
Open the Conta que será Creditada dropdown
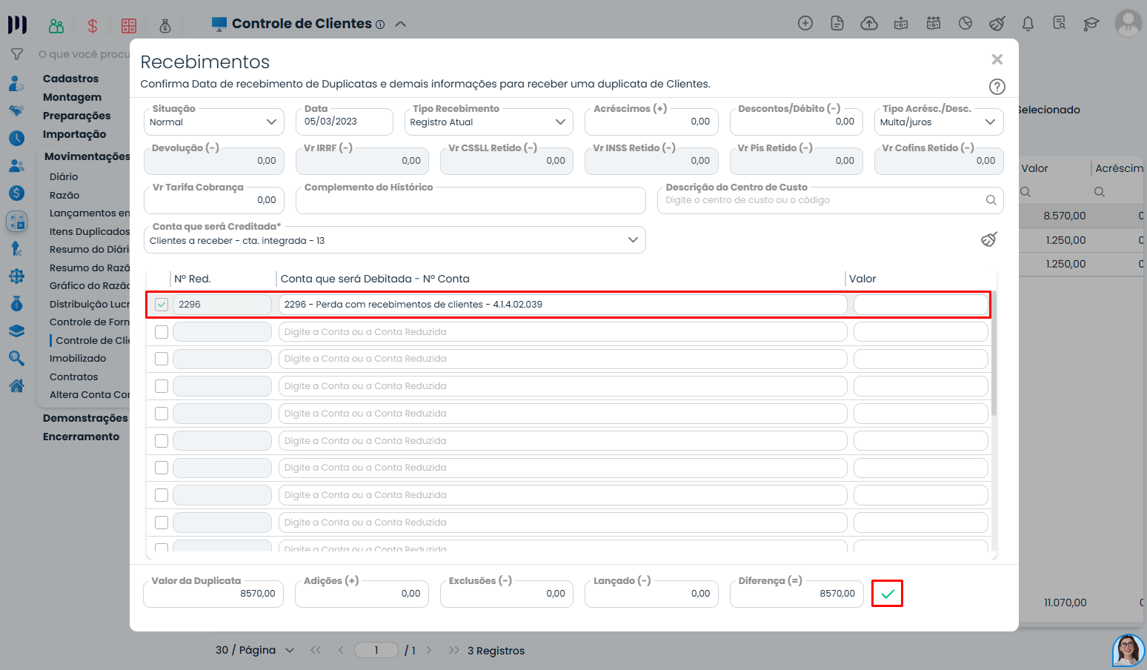pyautogui.click(x=394, y=240)
